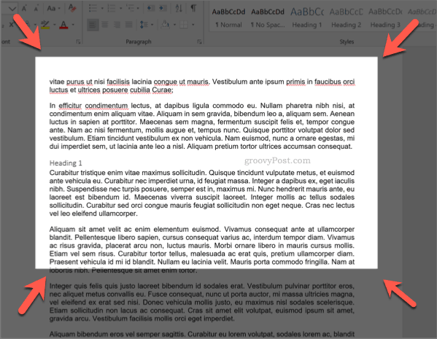Click the Increase Indent icon

[163, 8]
